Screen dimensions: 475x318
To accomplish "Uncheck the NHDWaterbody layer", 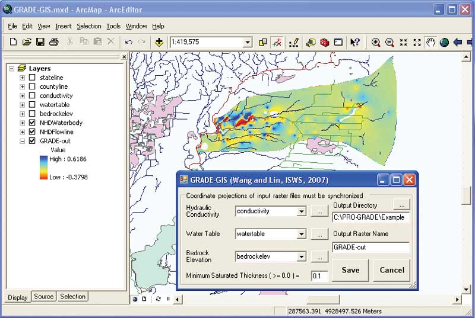I will coord(32,123).
